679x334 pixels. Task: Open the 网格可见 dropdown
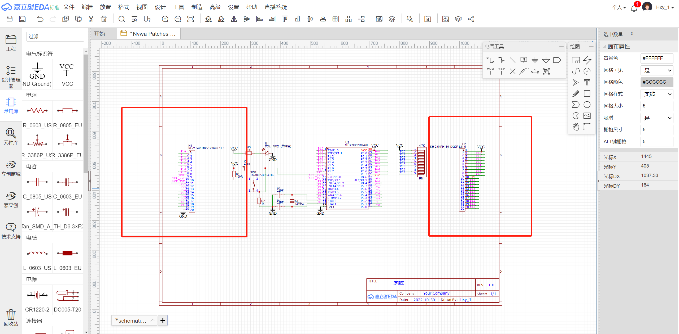click(657, 70)
